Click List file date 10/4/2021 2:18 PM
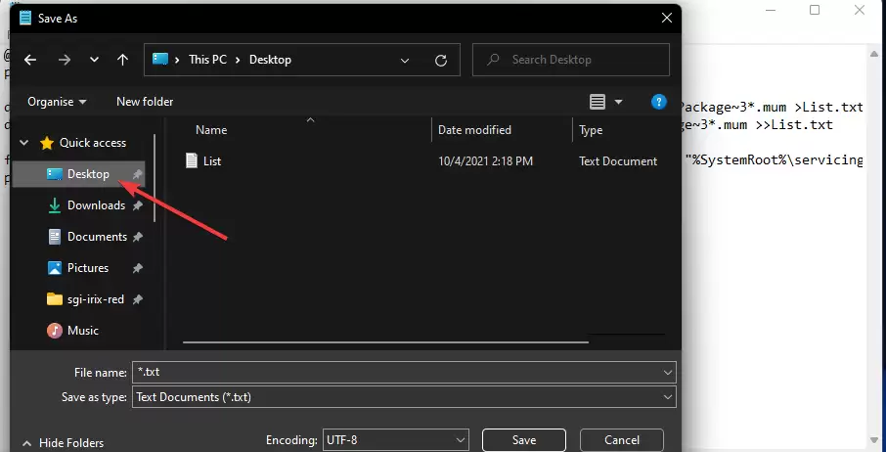Screen dimensions: 886x452 (485, 161)
